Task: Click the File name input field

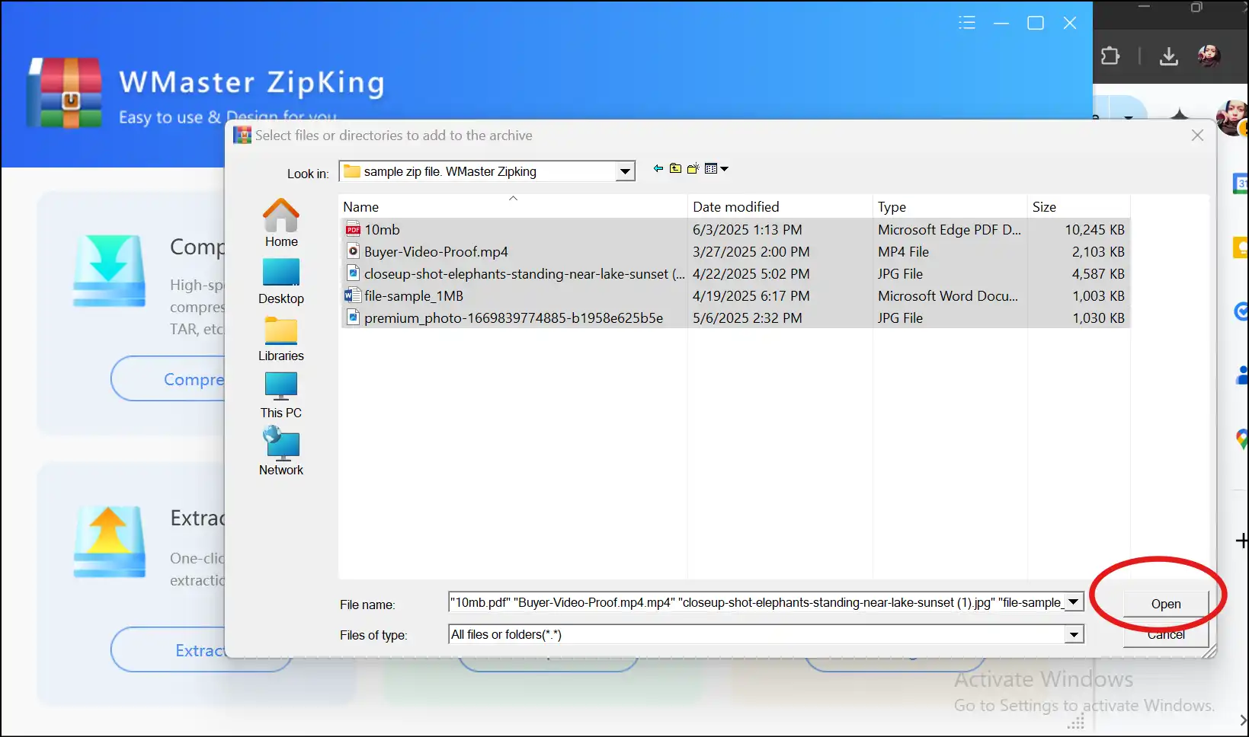Action: pyautogui.click(x=757, y=602)
